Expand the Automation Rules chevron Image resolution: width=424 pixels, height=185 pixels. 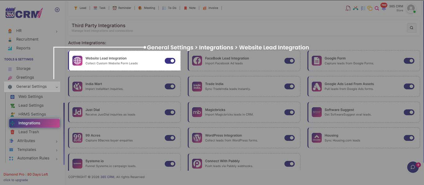pyautogui.click(x=57, y=159)
